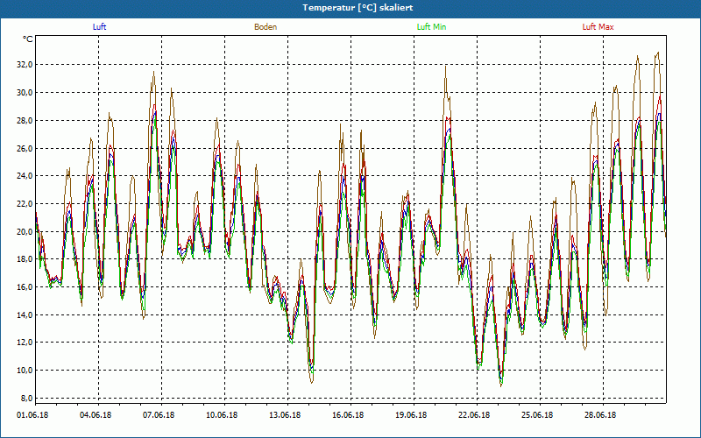Click the brown Boden legend label
The width and height of the screenshot is (701, 438).
tap(266, 27)
